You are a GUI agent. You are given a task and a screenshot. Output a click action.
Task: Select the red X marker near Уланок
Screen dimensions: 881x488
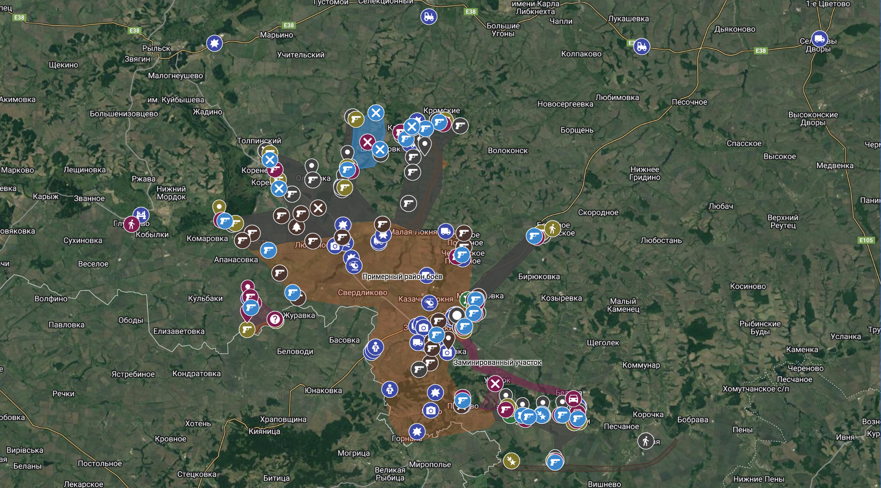pos(495,384)
